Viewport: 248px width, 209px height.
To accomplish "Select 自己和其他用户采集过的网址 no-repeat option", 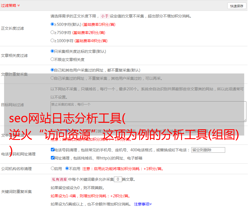I will 52,70.
